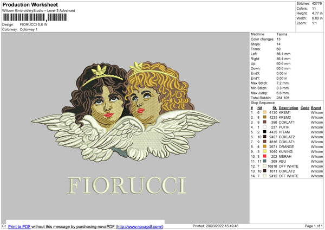Click the 'N#' column header
This screenshot has height=230, width=325.
259,108
